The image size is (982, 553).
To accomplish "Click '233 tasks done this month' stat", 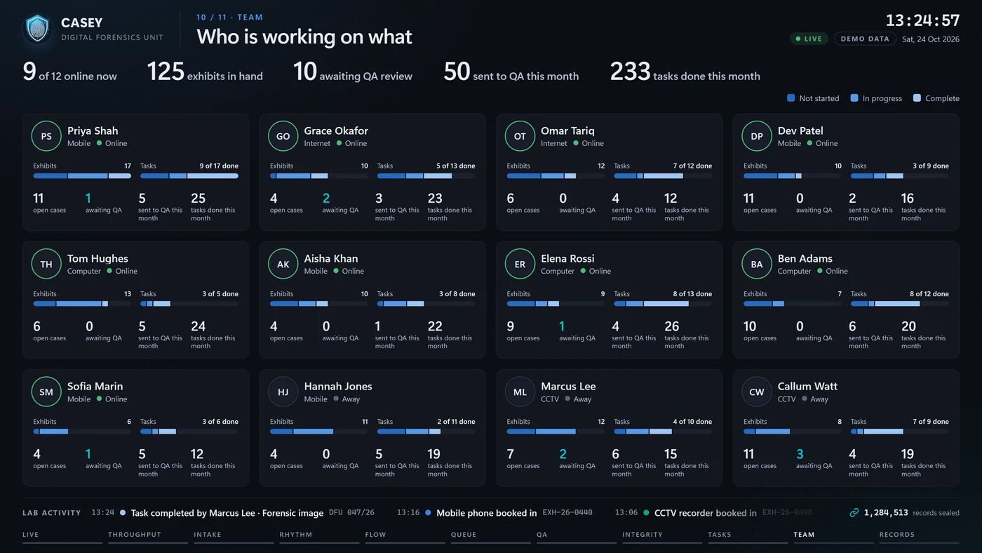I will click(x=685, y=72).
